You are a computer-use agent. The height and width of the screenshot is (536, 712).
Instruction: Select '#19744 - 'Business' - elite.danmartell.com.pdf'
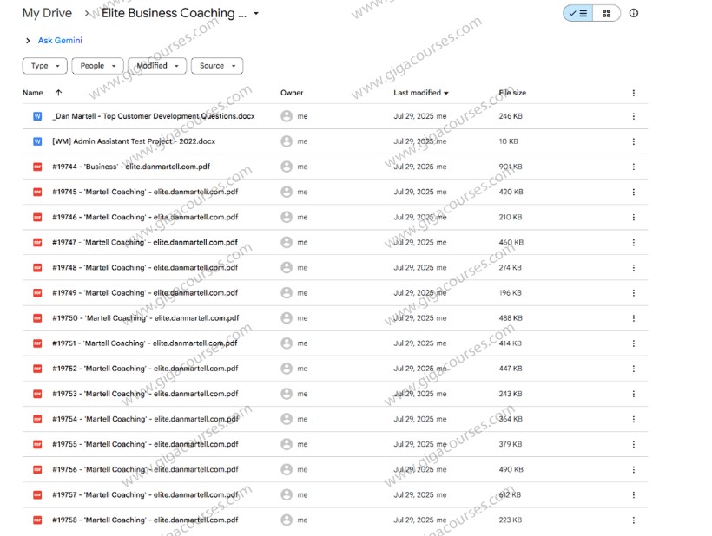click(x=131, y=167)
